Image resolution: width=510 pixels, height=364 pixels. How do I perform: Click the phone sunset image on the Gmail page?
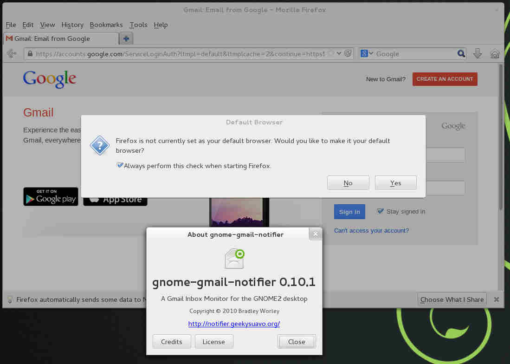[239, 212]
